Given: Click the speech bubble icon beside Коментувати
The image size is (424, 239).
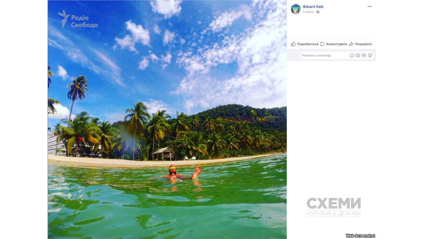Looking at the screenshot, I should tap(322, 44).
